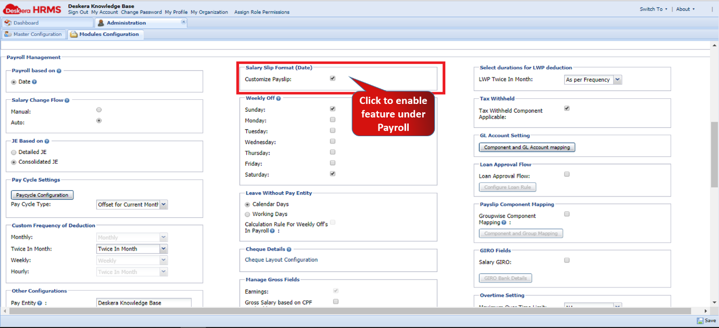The height and width of the screenshot is (328, 719).
Task: Click the person icon on Administration tab
Action: pos(100,22)
